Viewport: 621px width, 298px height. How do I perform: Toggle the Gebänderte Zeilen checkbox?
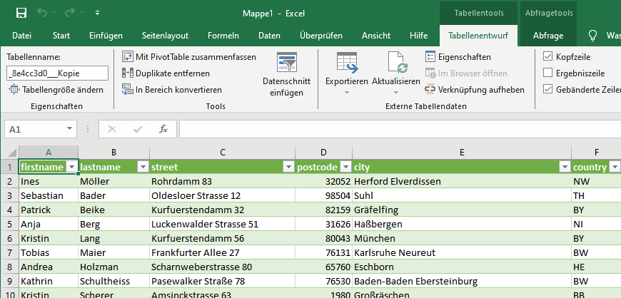(547, 90)
